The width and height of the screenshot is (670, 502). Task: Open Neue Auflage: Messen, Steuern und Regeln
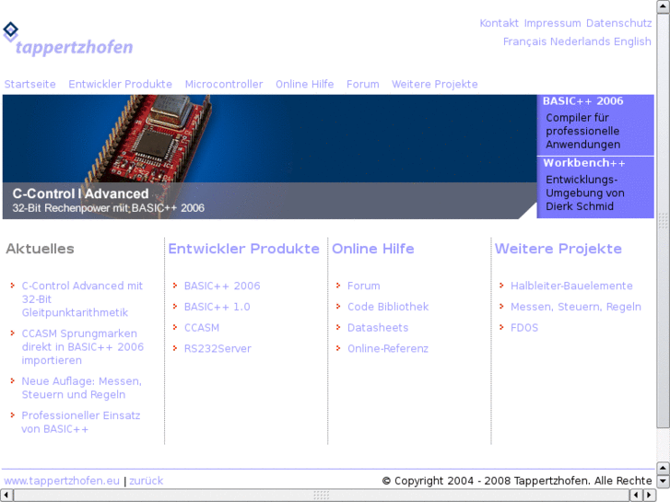pos(81,388)
